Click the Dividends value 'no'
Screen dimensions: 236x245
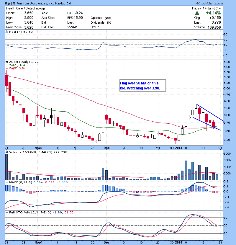pyautogui.click(x=109, y=22)
